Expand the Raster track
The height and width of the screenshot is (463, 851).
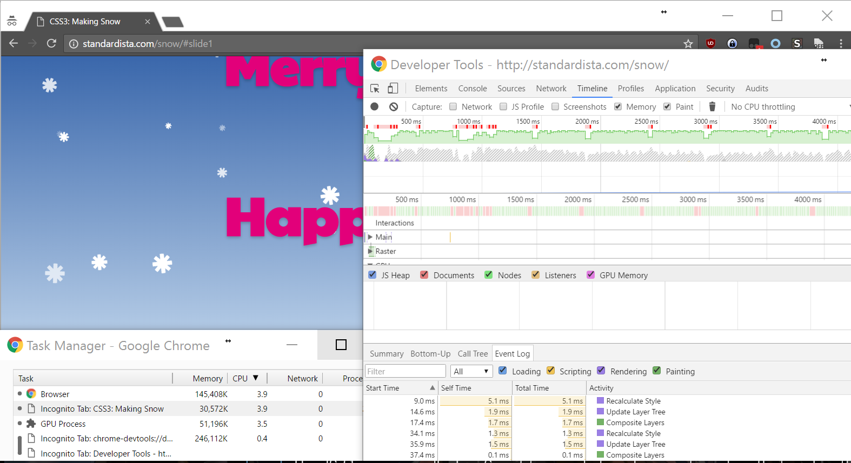[370, 251]
